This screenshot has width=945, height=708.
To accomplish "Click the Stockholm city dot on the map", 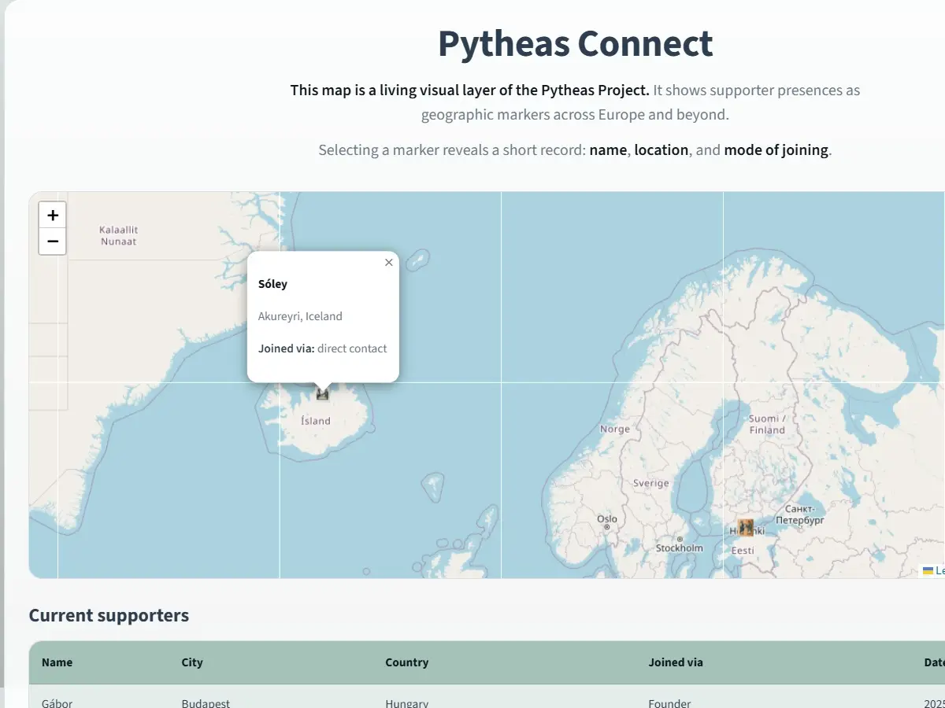I will click(x=680, y=539).
